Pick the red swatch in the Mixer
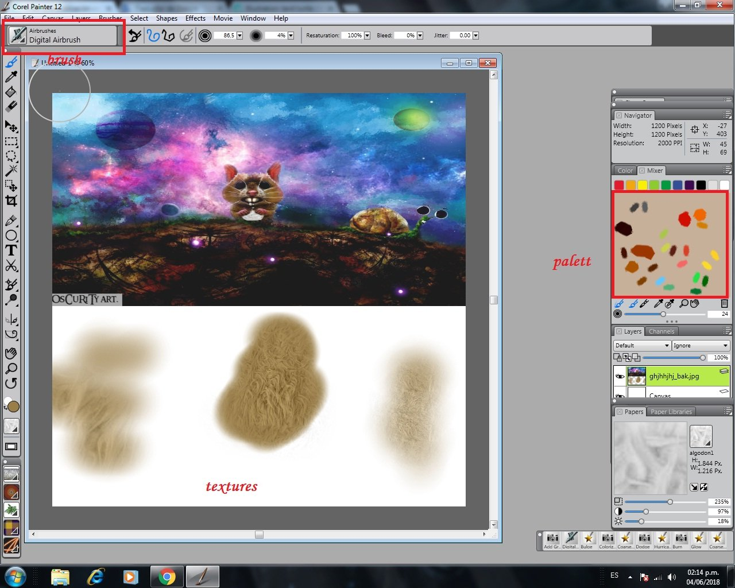The image size is (735, 588). point(619,185)
